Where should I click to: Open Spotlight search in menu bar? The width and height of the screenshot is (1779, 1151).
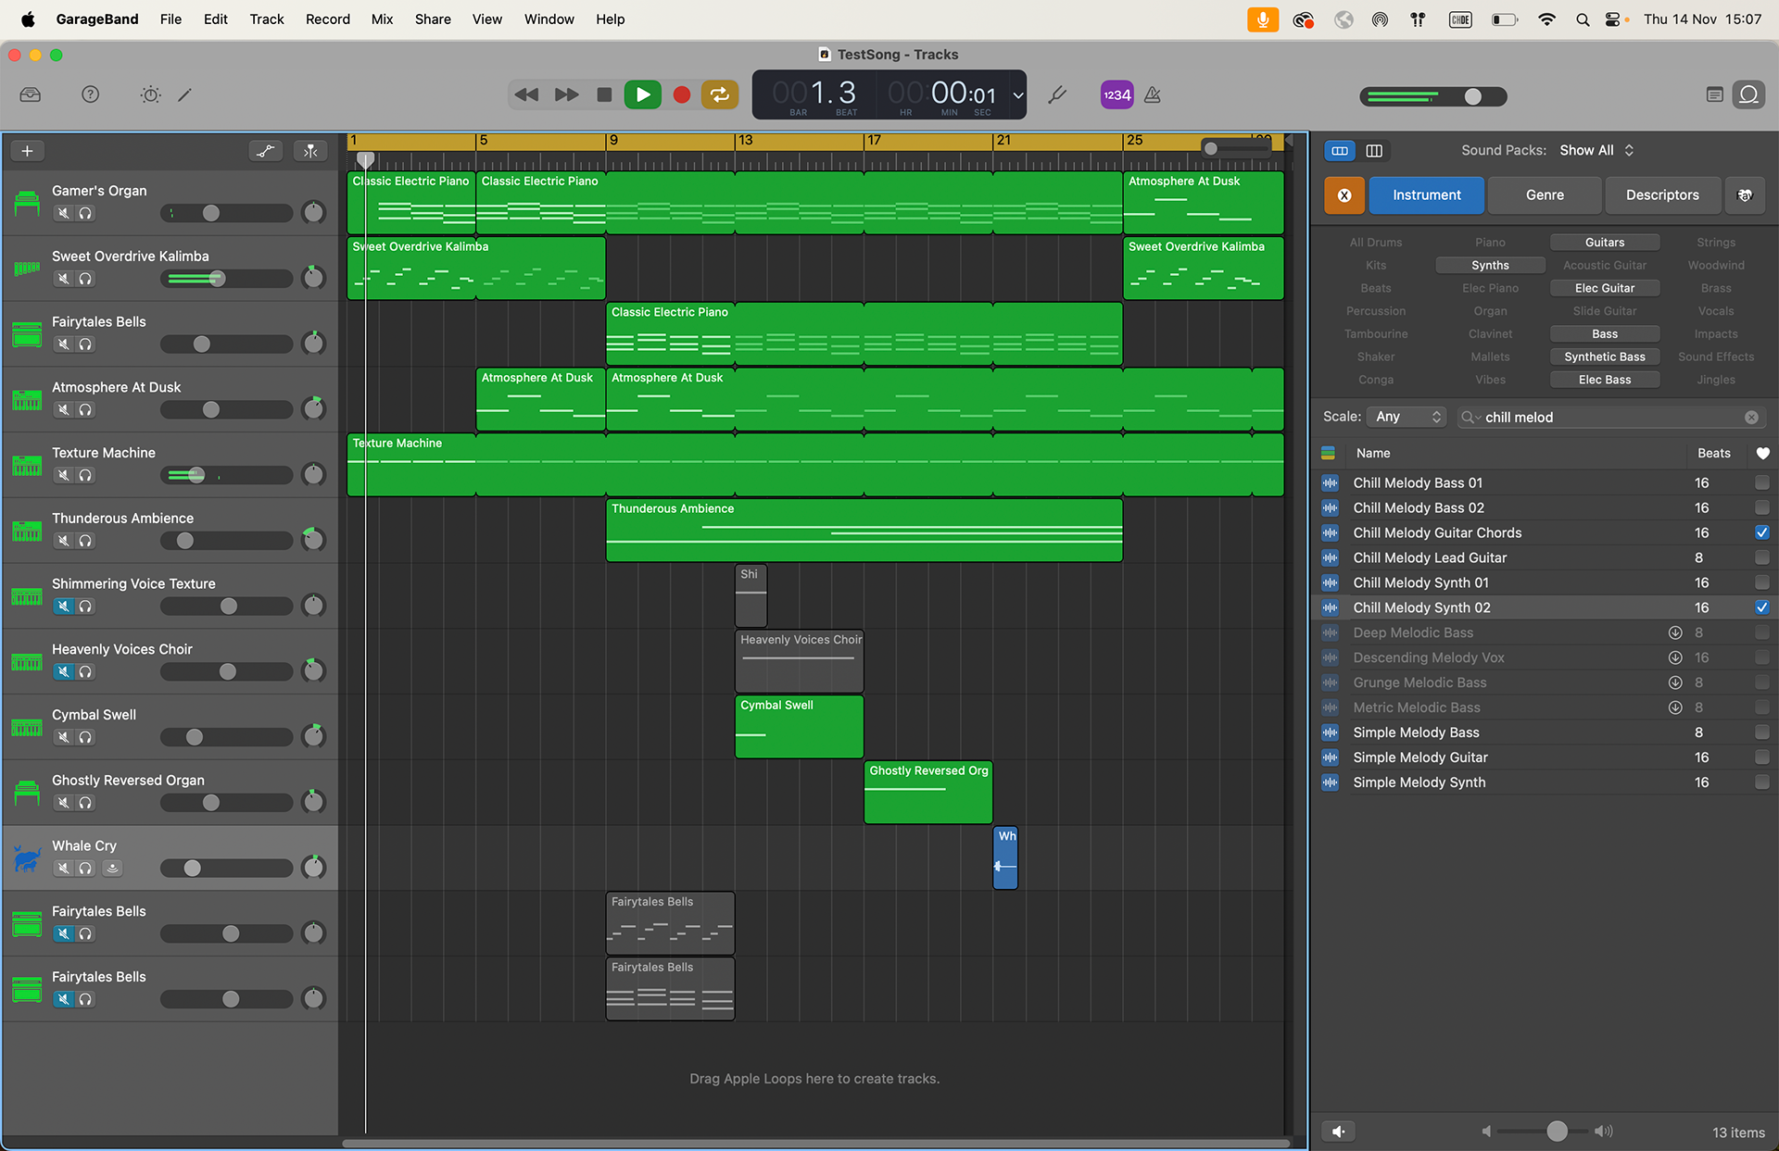pyautogui.click(x=1583, y=19)
